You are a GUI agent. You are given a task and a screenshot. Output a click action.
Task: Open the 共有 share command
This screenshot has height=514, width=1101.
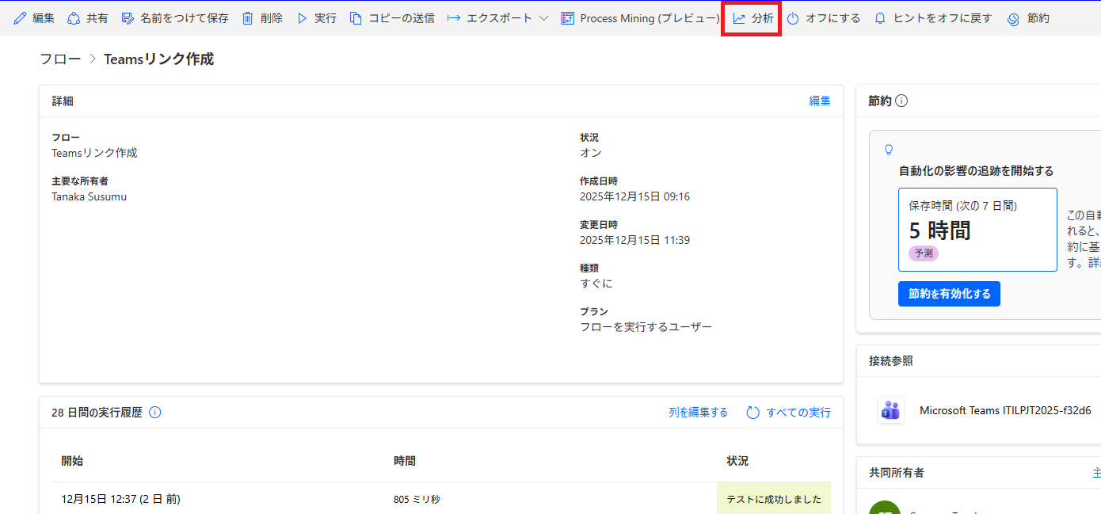coord(88,17)
